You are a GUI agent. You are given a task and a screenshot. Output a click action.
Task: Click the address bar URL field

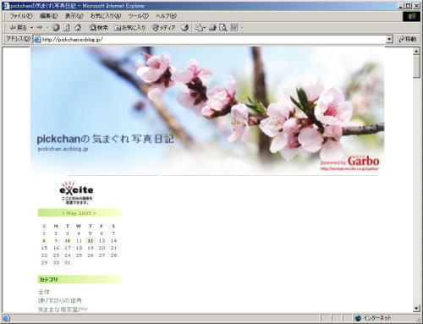(213, 40)
